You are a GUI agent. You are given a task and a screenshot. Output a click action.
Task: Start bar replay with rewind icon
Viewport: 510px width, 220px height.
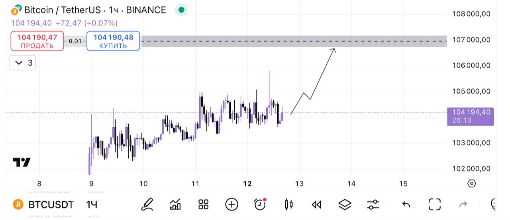pos(316,204)
